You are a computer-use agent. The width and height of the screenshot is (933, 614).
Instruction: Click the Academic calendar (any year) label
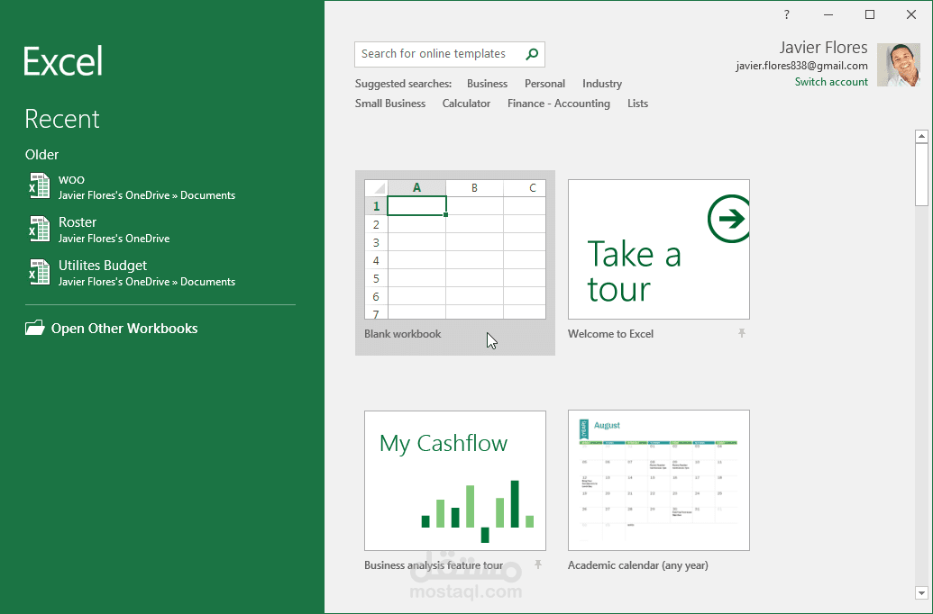coord(638,565)
